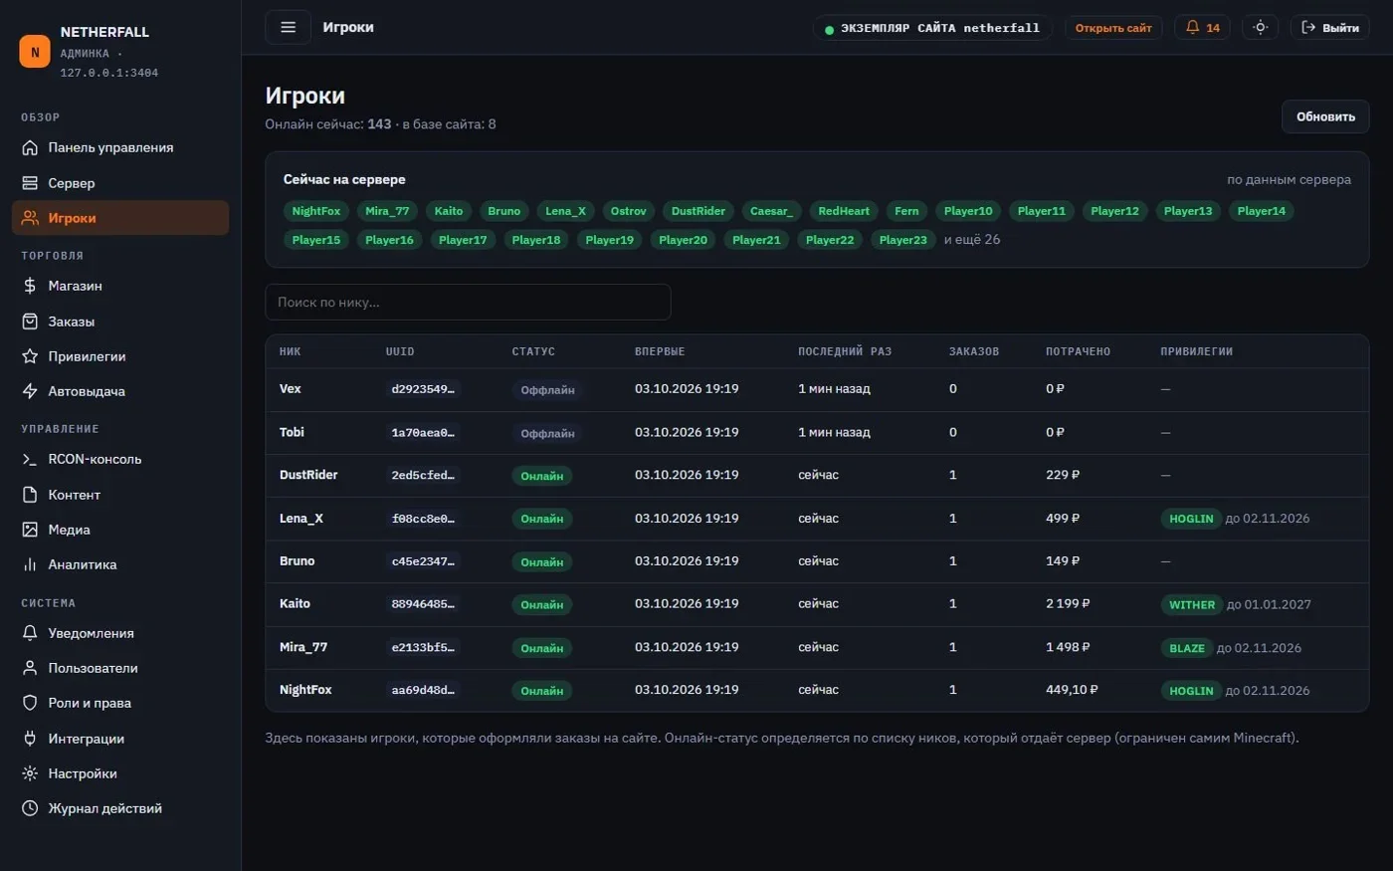The height and width of the screenshot is (871, 1393).
Task: Click the Обновить button
Action: click(1325, 116)
